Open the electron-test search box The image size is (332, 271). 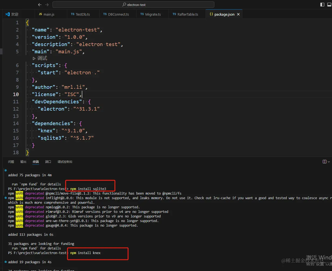tap(133, 5)
